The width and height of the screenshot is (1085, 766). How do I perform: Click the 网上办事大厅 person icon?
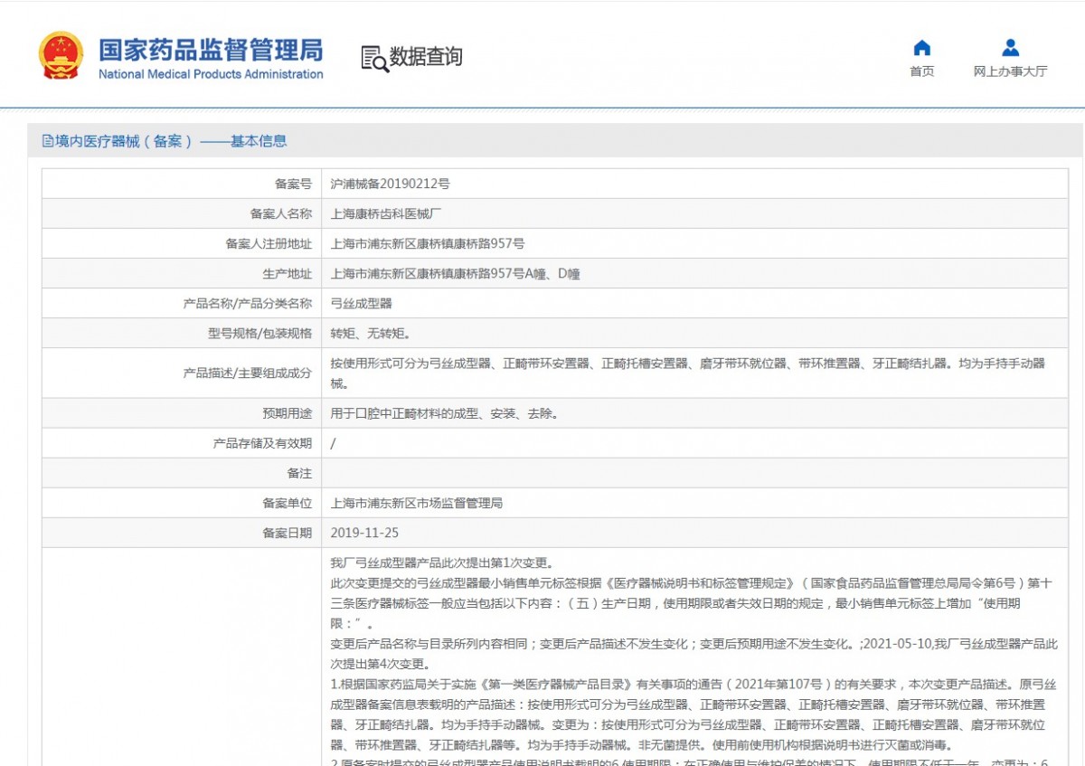pos(1010,48)
